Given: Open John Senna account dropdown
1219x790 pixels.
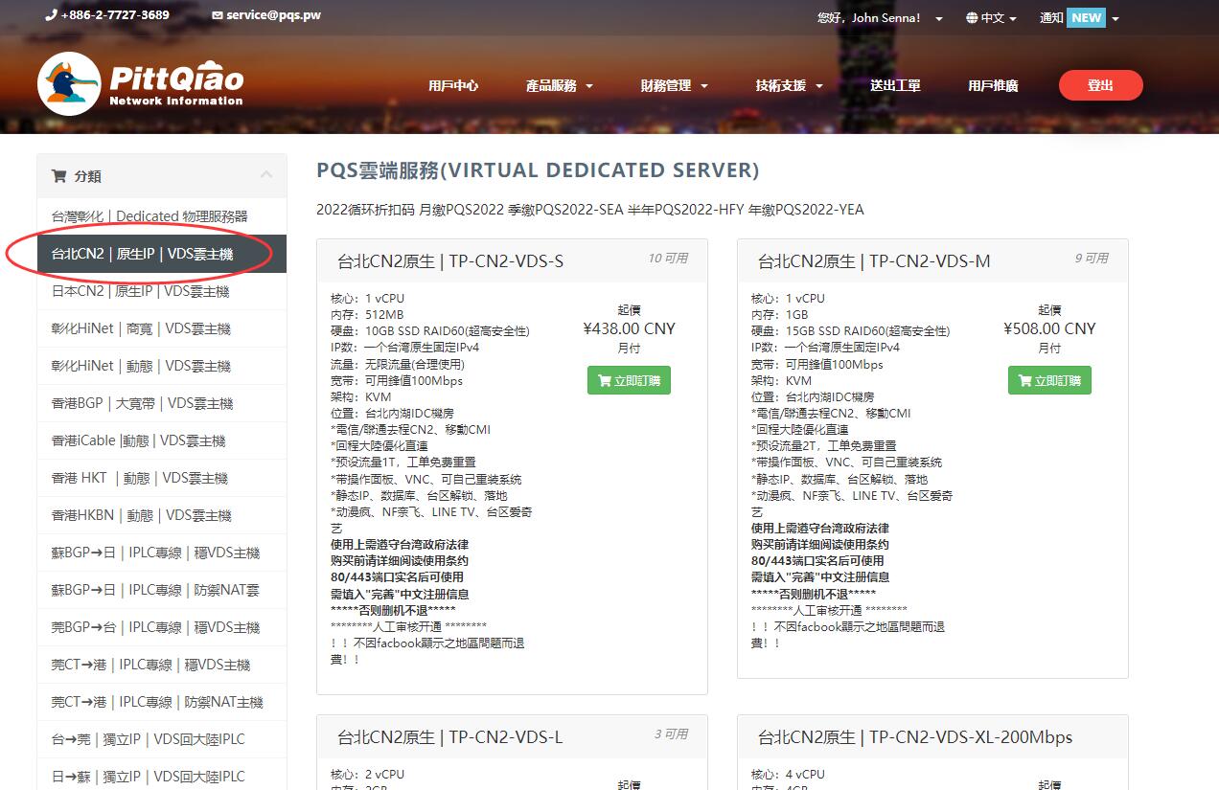Looking at the screenshot, I should [x=880, y=17].
